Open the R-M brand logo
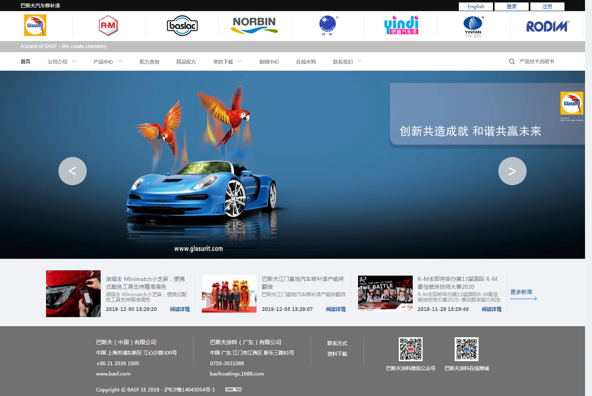Image resolution: width=592 pixels, height=396 pixels. click(109, 26)
